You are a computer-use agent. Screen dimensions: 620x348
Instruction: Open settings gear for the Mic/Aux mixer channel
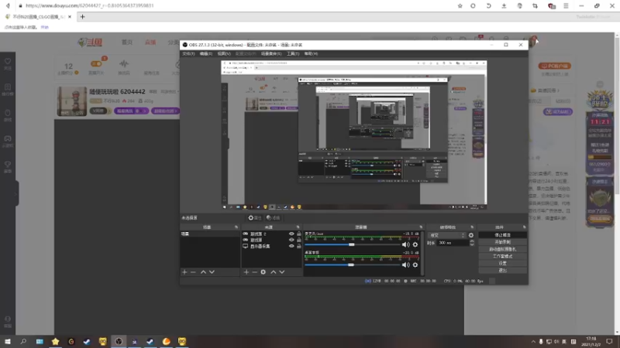415,244
